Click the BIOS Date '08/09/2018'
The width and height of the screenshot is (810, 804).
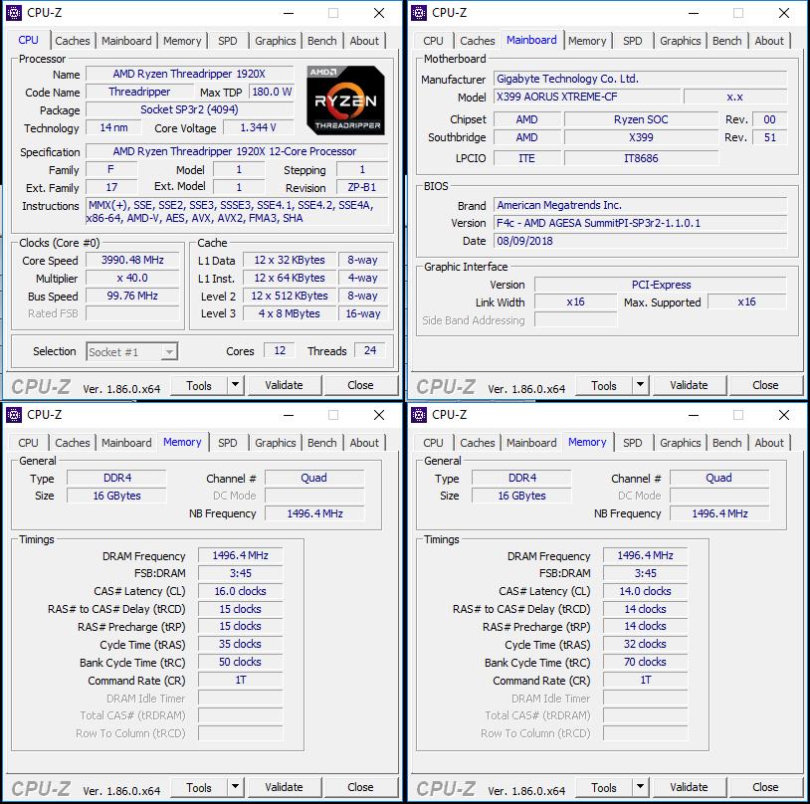(x=641, y=241)
